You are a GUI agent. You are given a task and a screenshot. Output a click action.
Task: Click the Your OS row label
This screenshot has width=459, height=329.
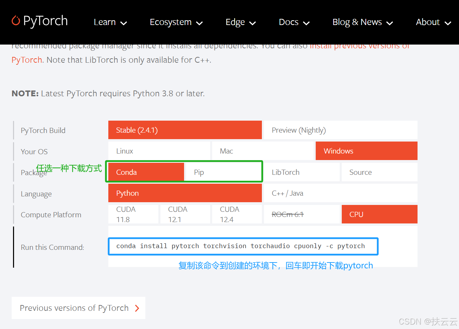[34, 151]
